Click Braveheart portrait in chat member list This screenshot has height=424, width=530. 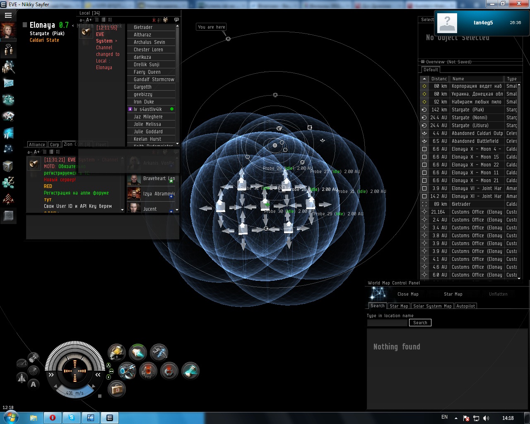134,180
